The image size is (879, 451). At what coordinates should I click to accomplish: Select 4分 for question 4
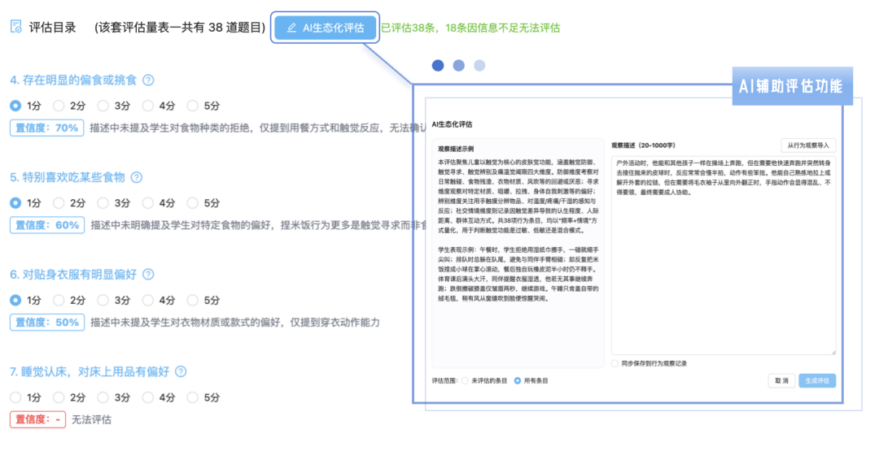click(x=147, y=105)
